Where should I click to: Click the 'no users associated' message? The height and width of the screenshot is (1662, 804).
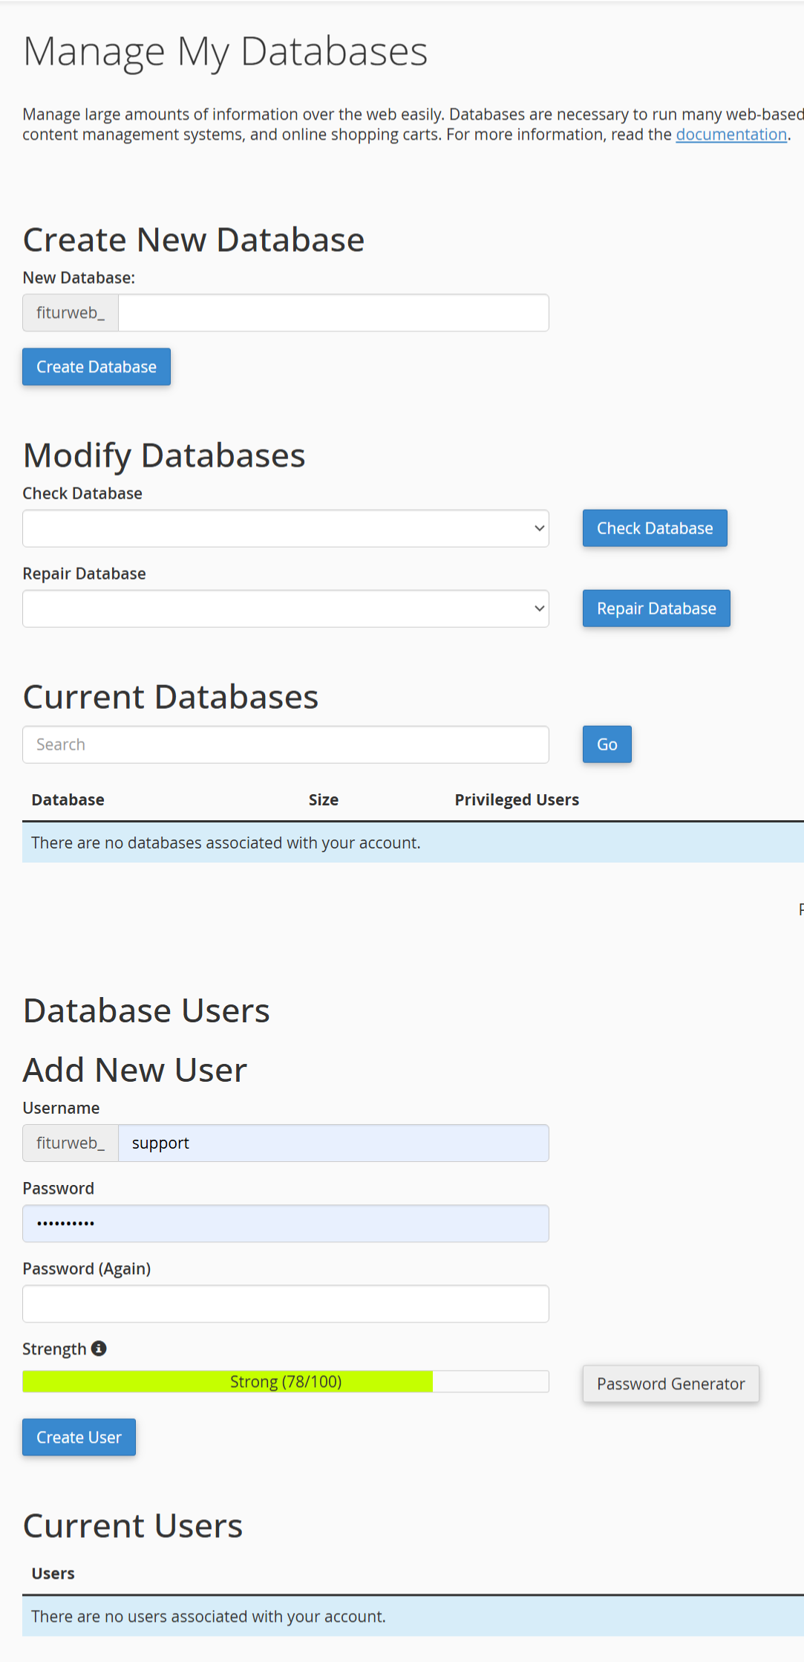(x=209, y=1616)
